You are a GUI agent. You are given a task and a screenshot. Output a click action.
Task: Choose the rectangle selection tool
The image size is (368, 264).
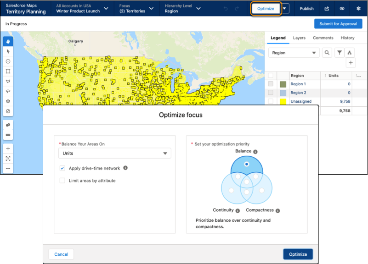[8, 71]
